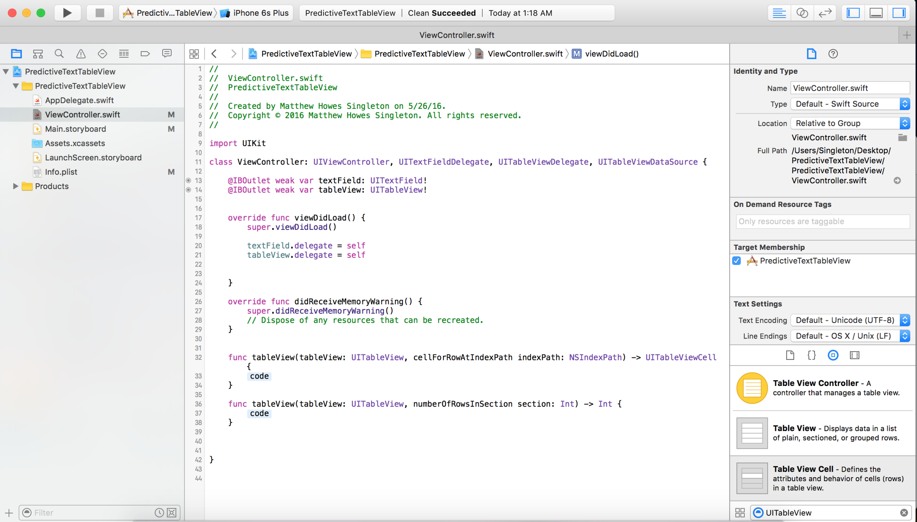The height and width of the screenshot is (522, 917).
Task: Toggle the Debug area visibility
Action: (x=876, y=13)
